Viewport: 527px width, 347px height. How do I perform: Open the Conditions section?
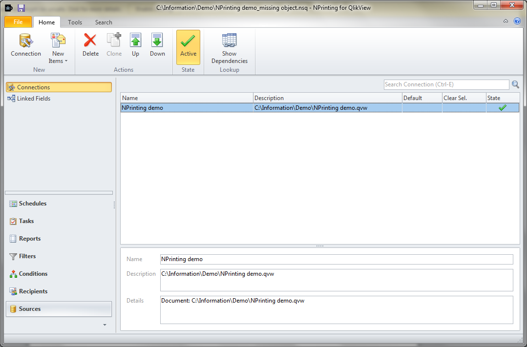[59, 274]
